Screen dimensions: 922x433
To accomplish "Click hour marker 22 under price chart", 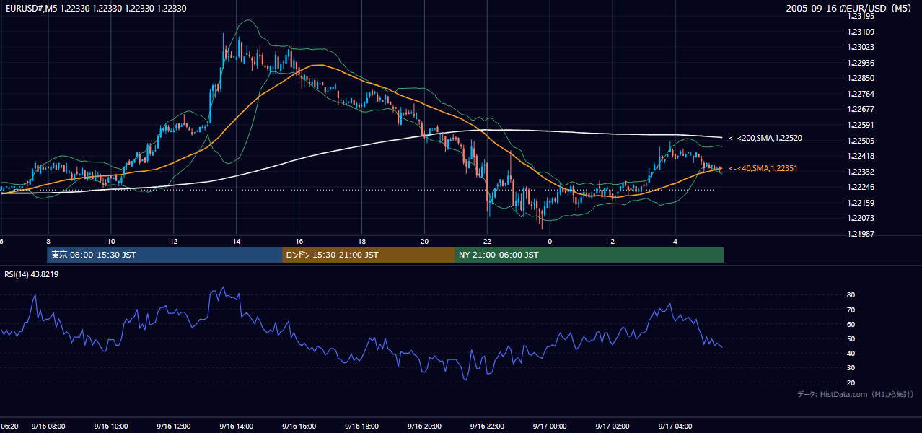I will click(488, 241).
